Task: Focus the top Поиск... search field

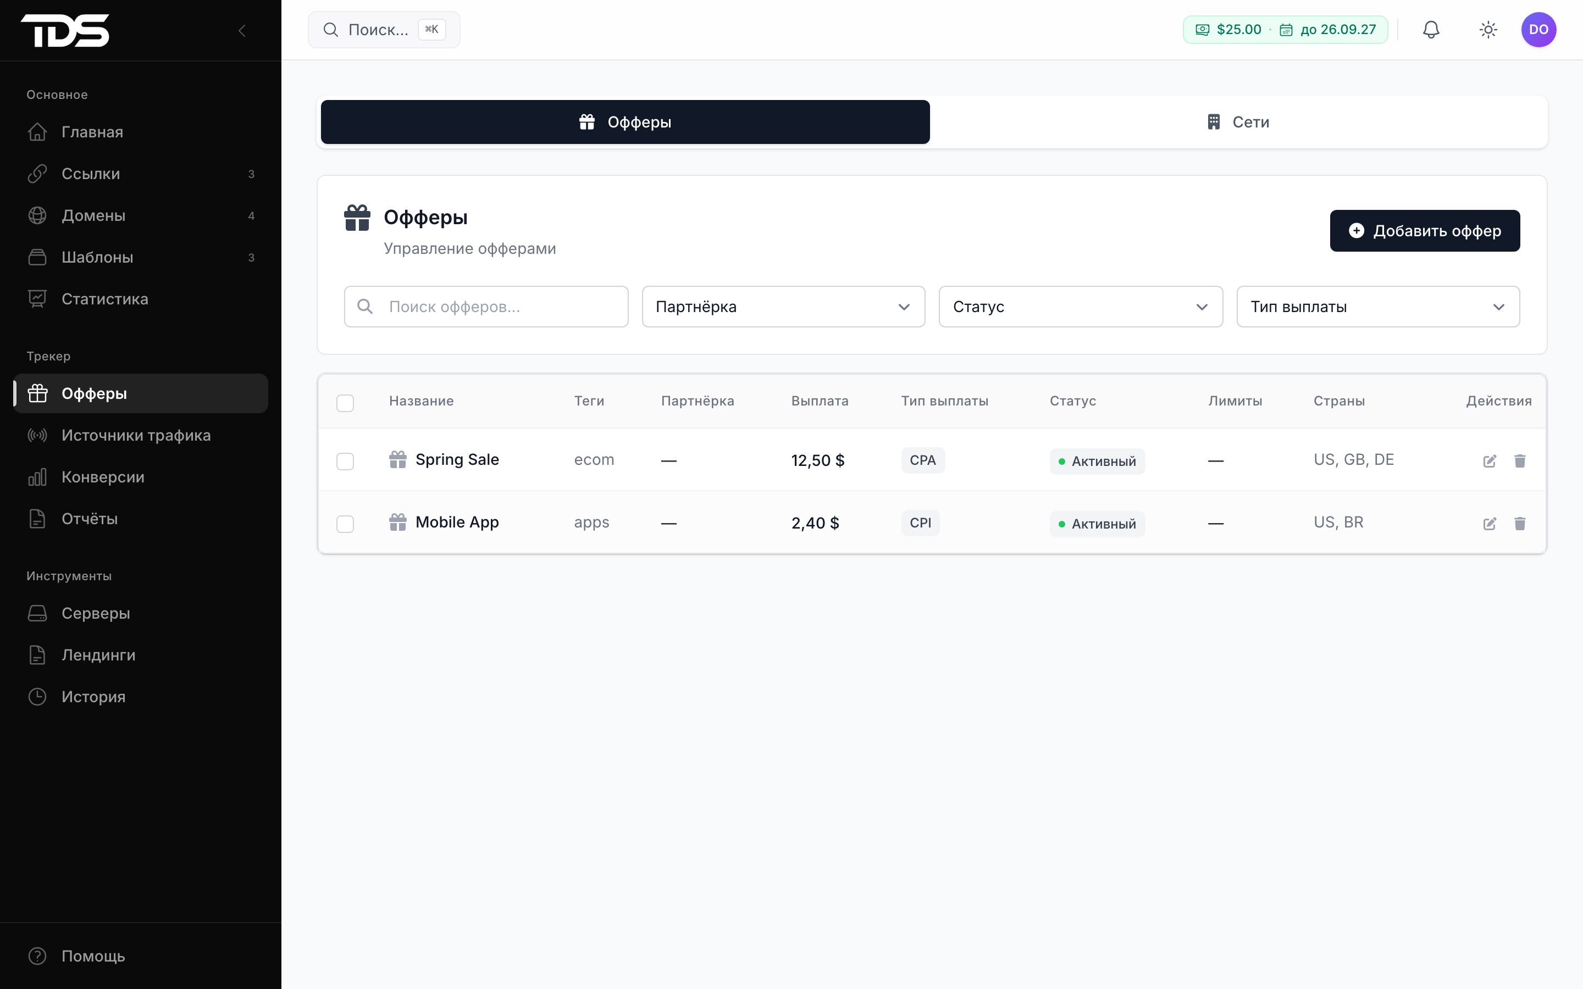Action: tap(384, 30)
